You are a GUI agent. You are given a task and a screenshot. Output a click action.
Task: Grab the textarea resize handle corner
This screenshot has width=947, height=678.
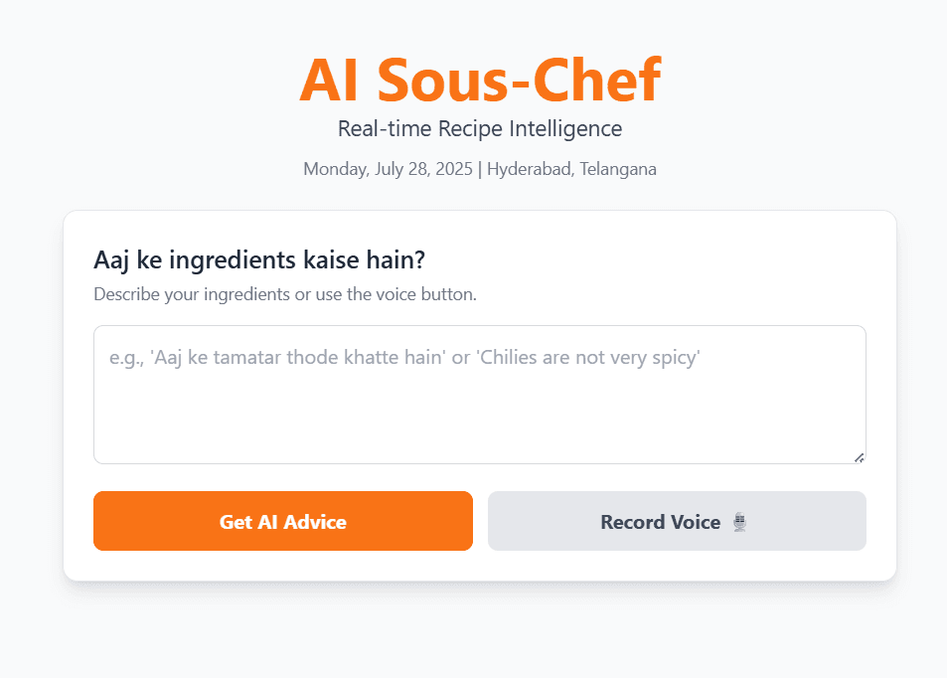(x=860, y=458)
